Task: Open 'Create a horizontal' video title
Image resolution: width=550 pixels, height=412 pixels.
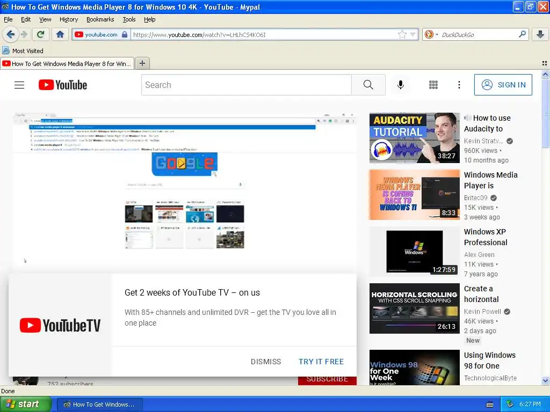Action: [x=481, y=293]
